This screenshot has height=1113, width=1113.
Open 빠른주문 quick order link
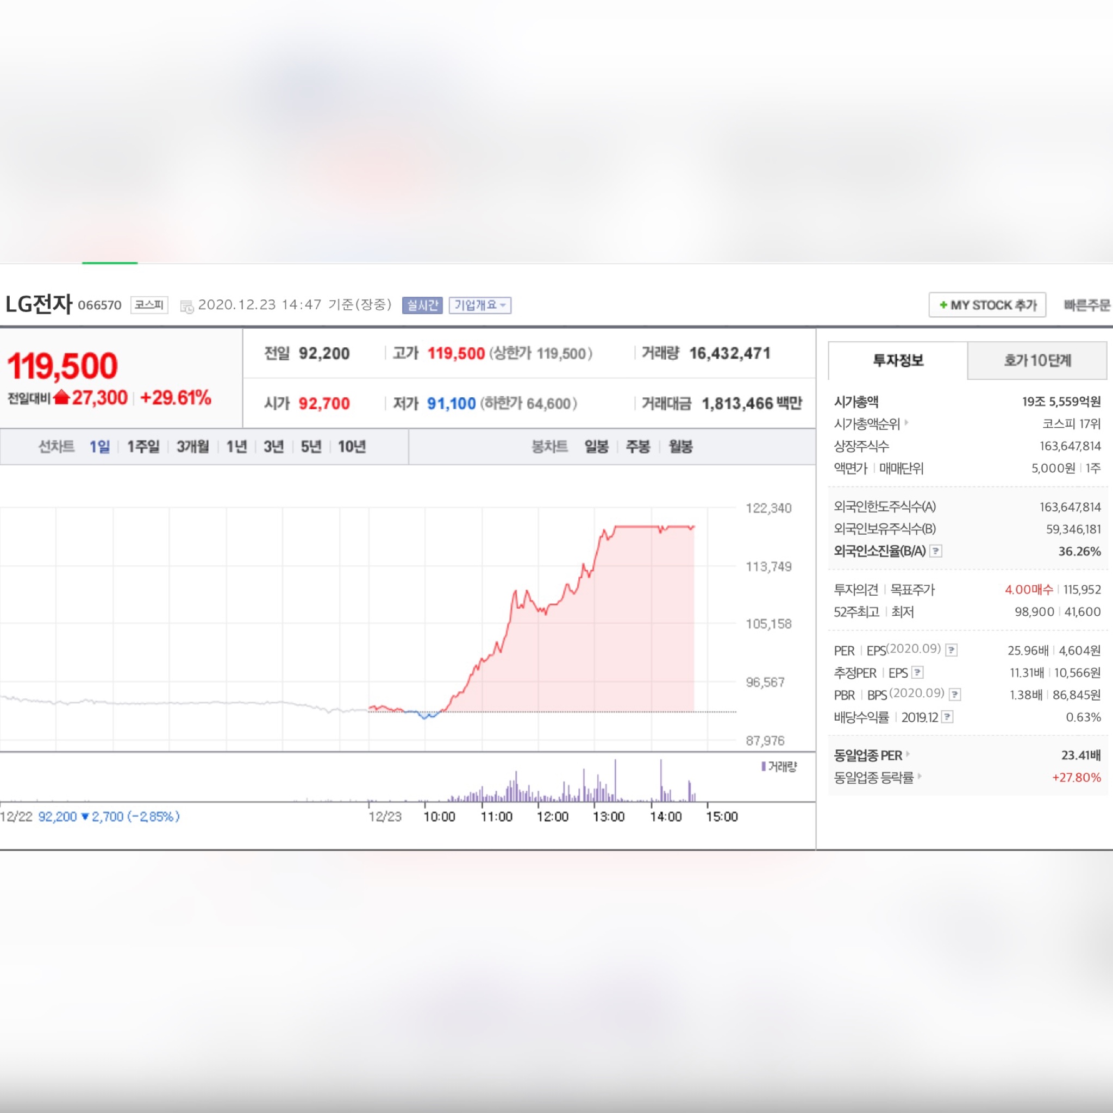click(x=1086, y=305)
